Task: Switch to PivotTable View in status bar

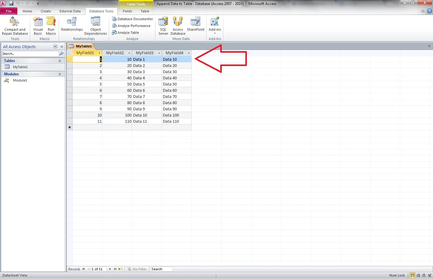Action: [x=418, y=275]
